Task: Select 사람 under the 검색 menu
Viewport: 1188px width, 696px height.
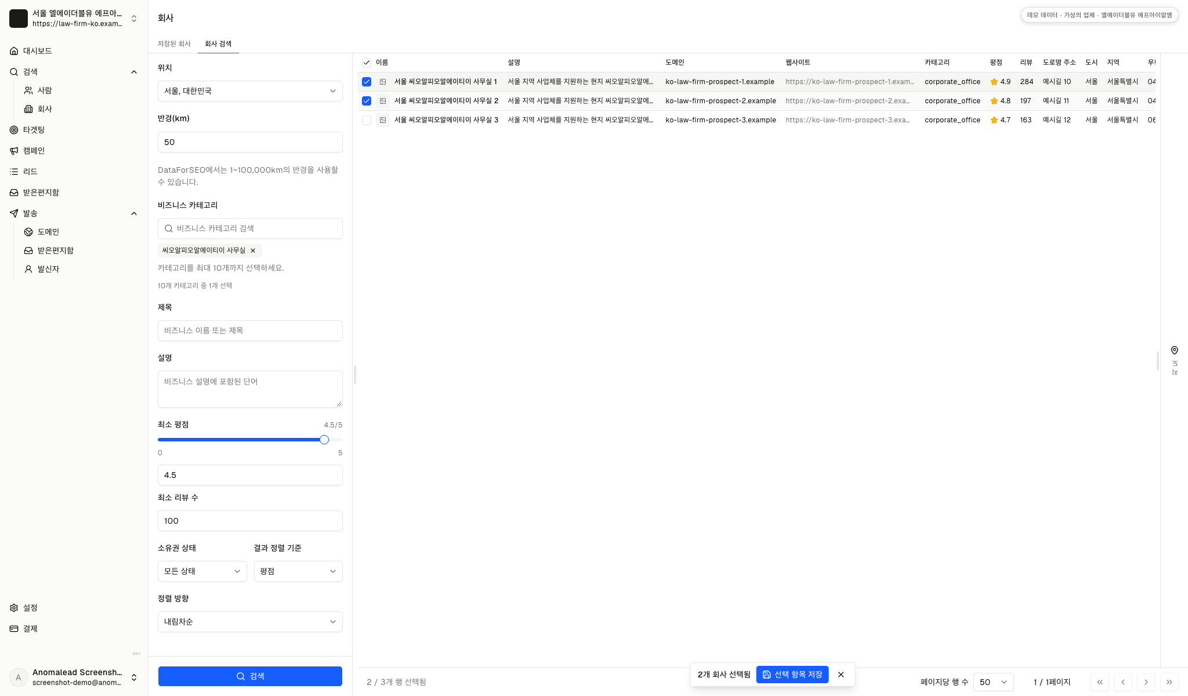Action: pos(45,90)
